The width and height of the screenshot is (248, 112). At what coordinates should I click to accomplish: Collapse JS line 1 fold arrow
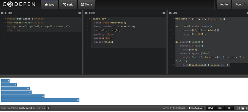coord(174,19)
